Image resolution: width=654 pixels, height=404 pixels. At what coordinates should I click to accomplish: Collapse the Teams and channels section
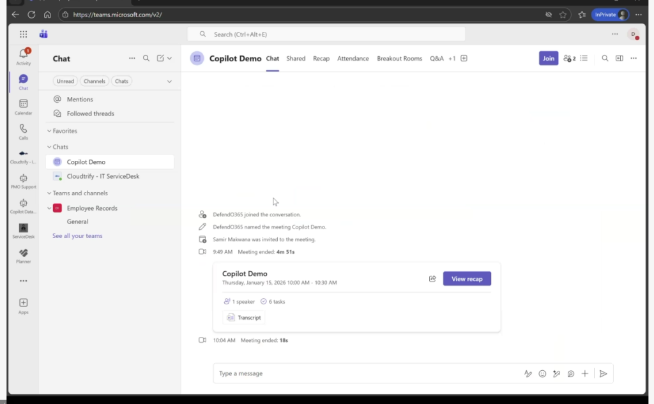pos(49,193)
